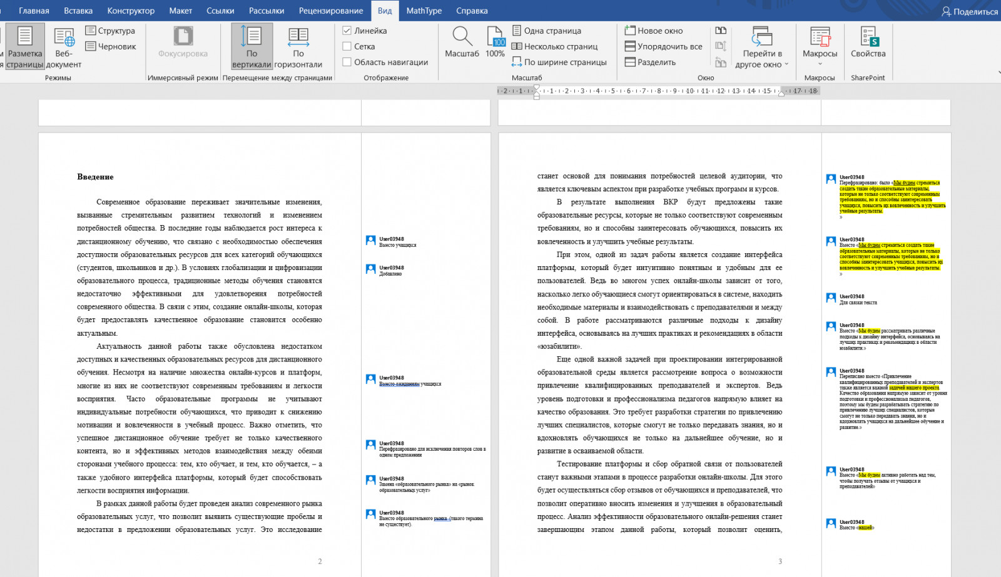Screen dimensions: 1001x577
Task: Open the Макросы dropdown
Action: pos(820,47)
